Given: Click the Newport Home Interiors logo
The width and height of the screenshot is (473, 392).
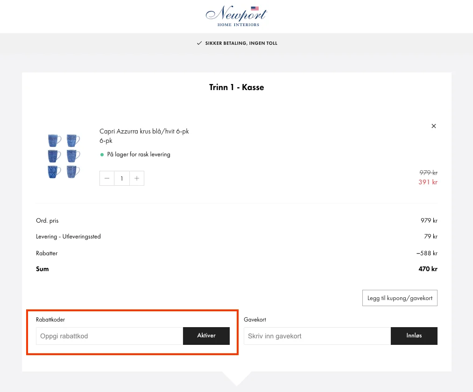Looking at the screenshot, I should 236,16.
